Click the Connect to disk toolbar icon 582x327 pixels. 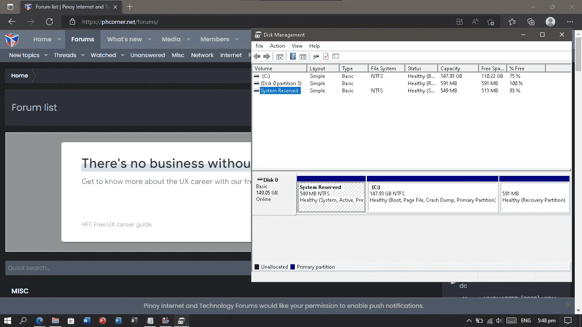(x=316, y=56)
